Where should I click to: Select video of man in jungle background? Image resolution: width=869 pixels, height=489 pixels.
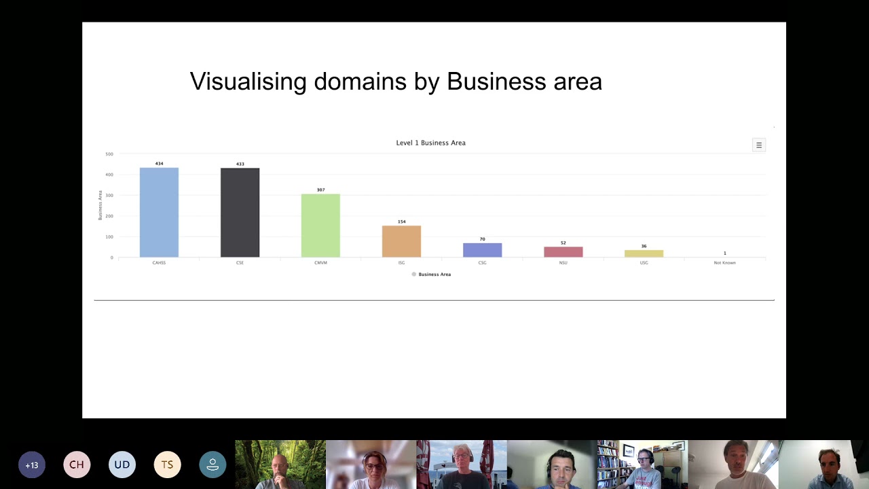pyautogui.click(x=280, y=465)
